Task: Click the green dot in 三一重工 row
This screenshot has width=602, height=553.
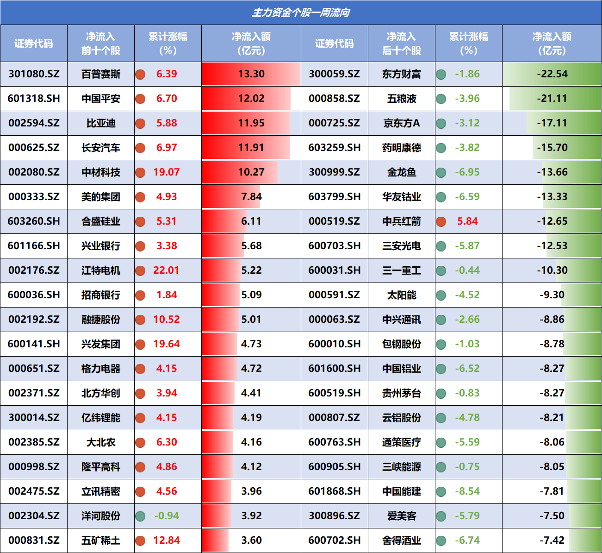Action: point(441,270)
